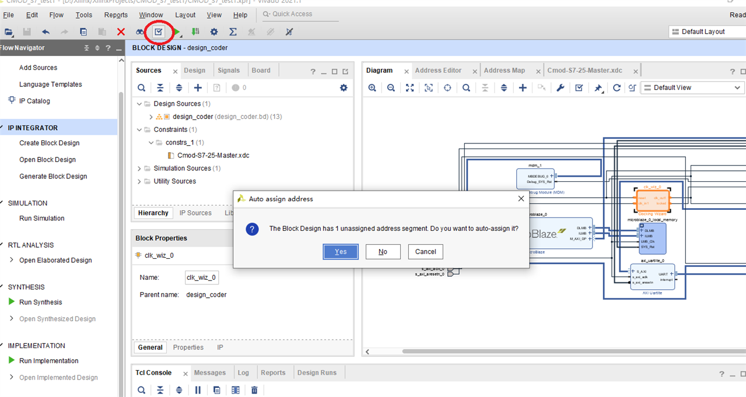Click the Open Project folder icon
This screenshot has width=746, height=397.
[x=8, y=32]
